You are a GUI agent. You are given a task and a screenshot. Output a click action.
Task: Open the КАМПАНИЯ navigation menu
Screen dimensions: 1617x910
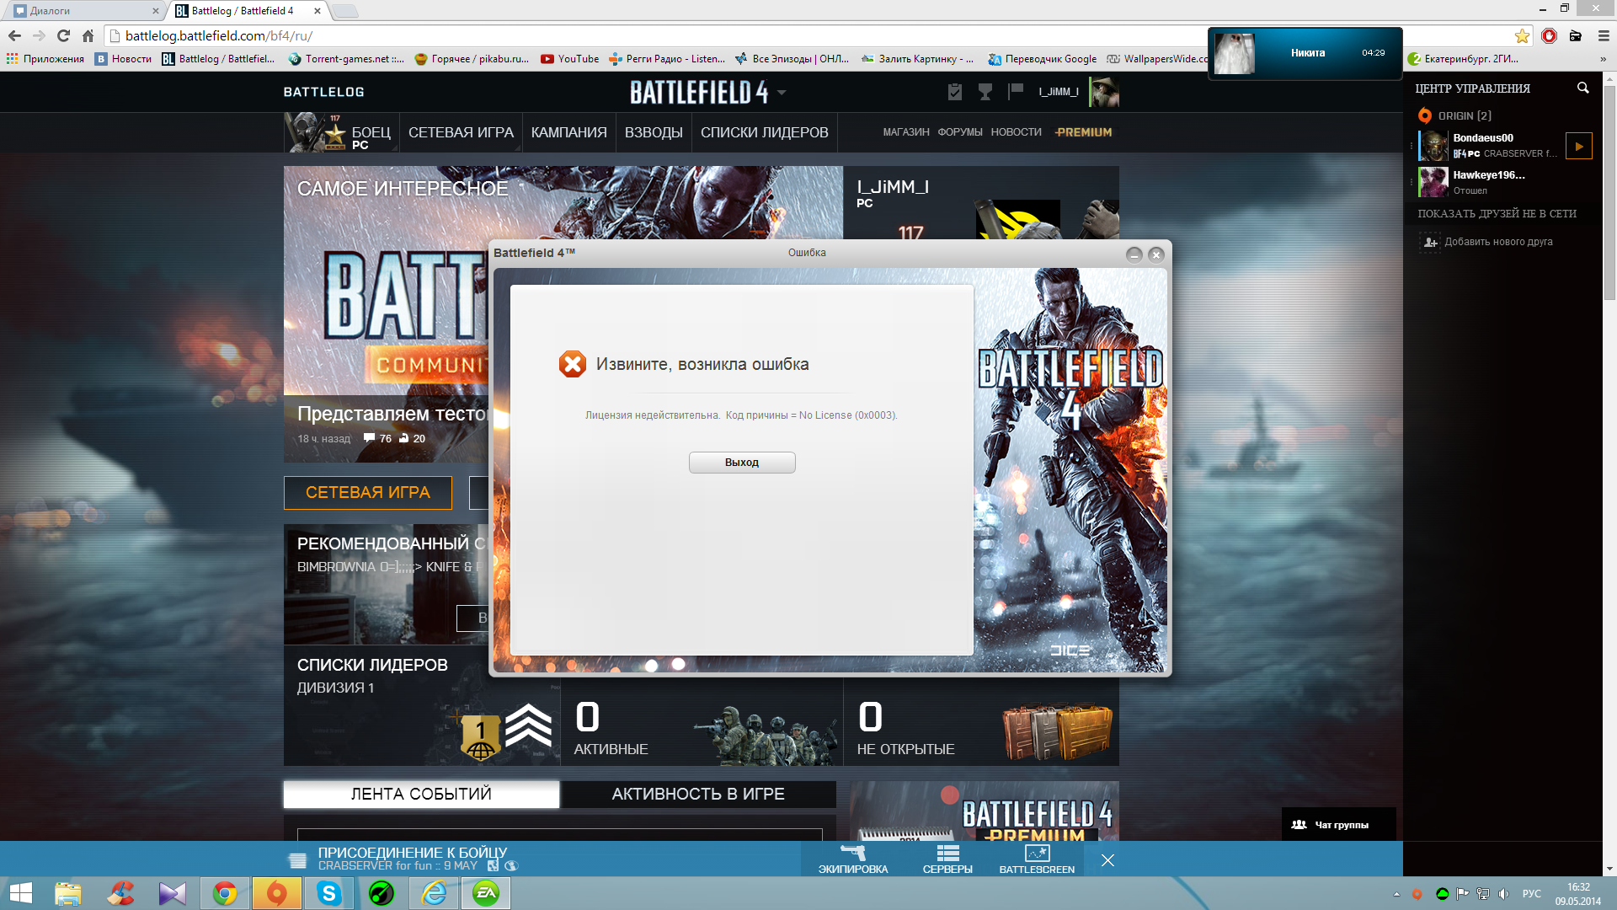568,133
